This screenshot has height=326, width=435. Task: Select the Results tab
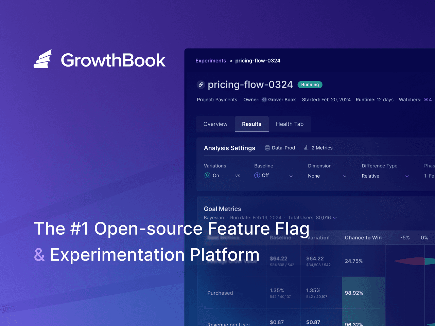click(x=251, y=124)
